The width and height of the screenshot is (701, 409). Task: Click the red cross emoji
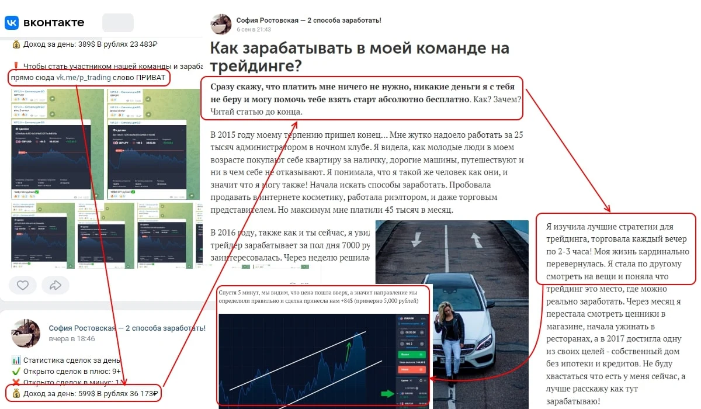(16, 383)
